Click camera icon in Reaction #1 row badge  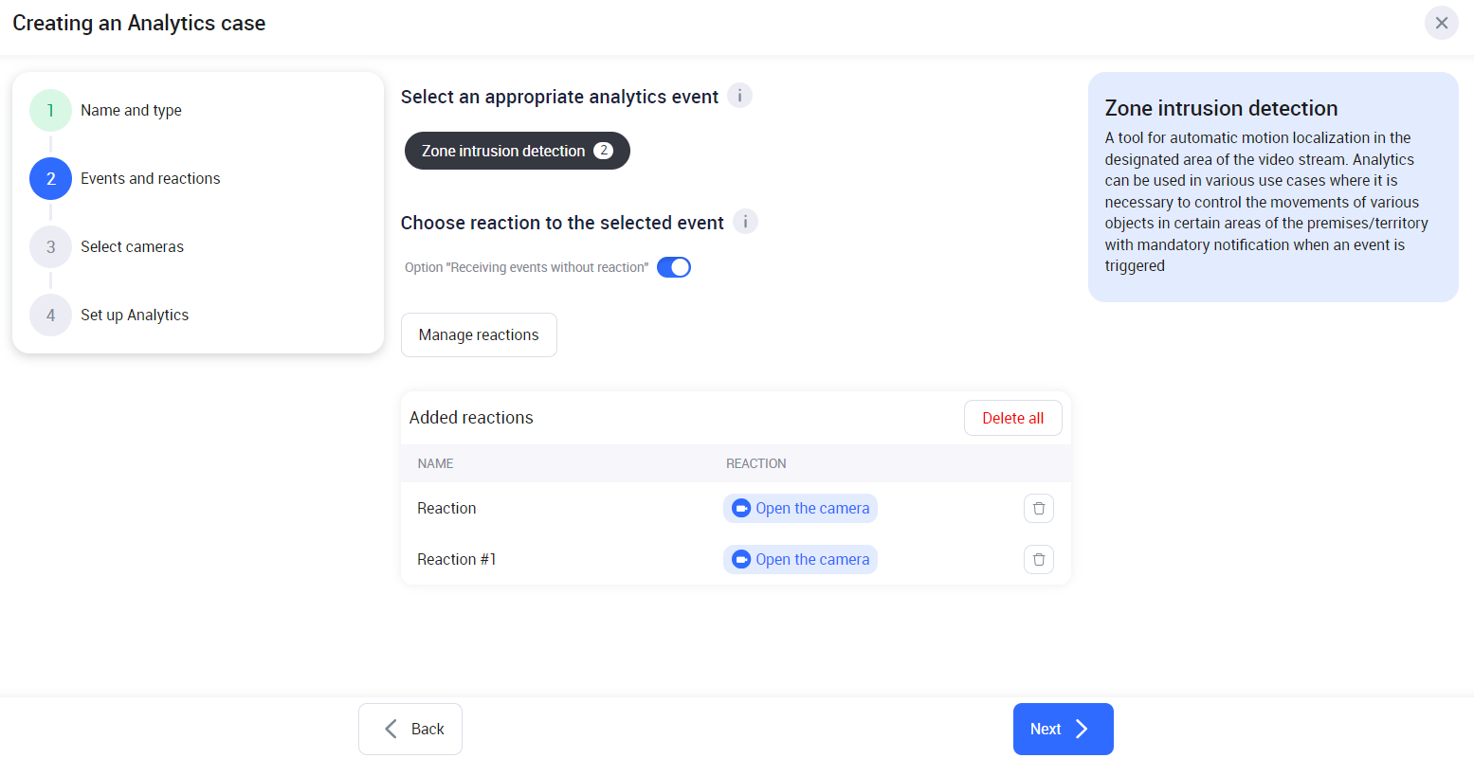pos(741,560)
